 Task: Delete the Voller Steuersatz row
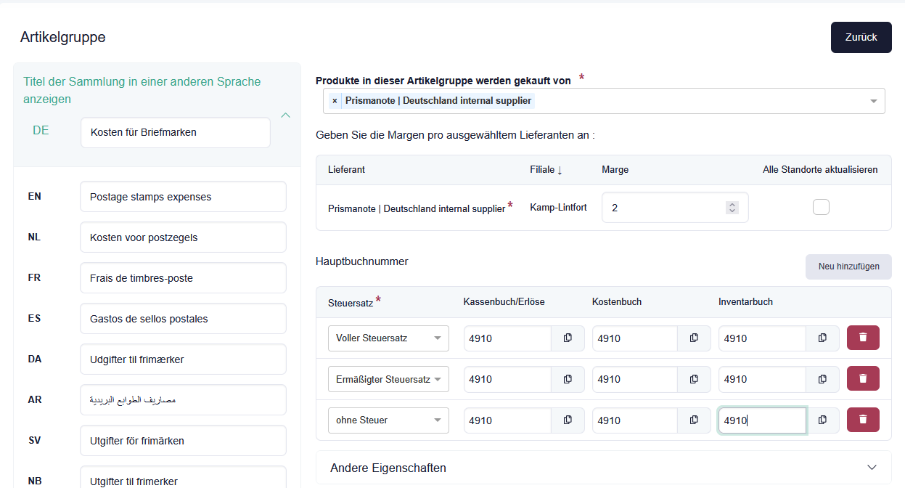863,338
